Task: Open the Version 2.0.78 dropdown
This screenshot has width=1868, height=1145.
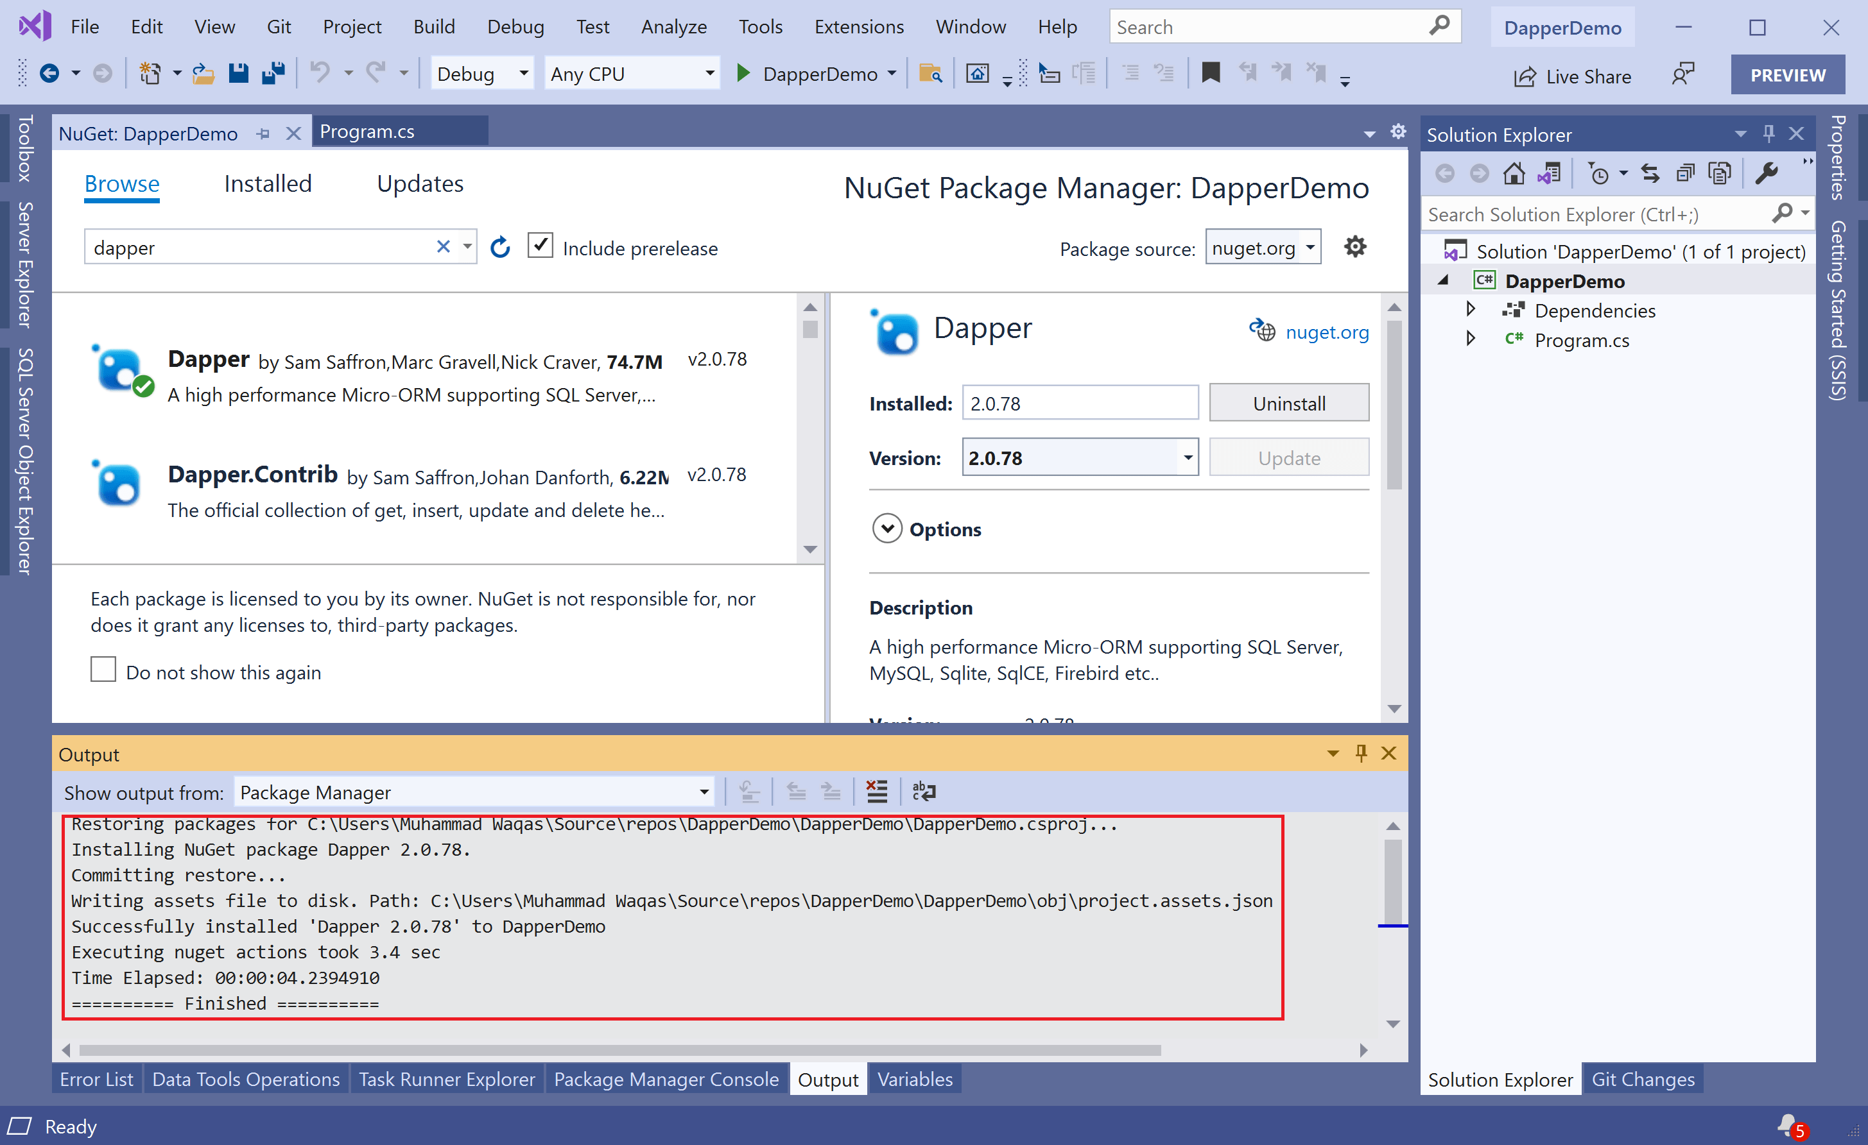Action: point(1187,458)
